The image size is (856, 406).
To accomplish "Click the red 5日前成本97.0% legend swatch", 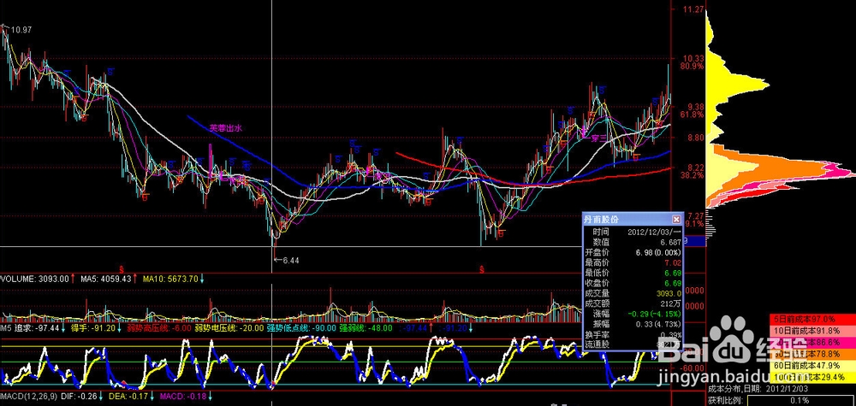I will tap(812, 318).
